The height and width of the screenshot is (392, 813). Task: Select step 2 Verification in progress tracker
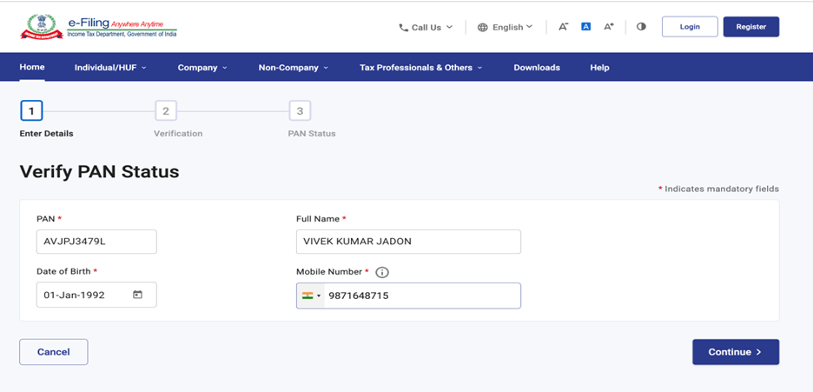[165, 111]
